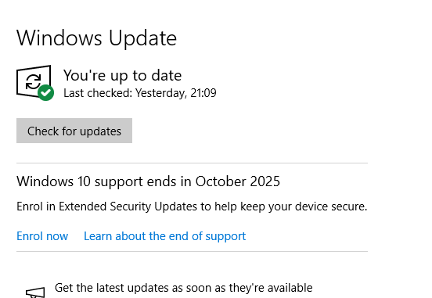Open the Enrol now link

(42, 236)
